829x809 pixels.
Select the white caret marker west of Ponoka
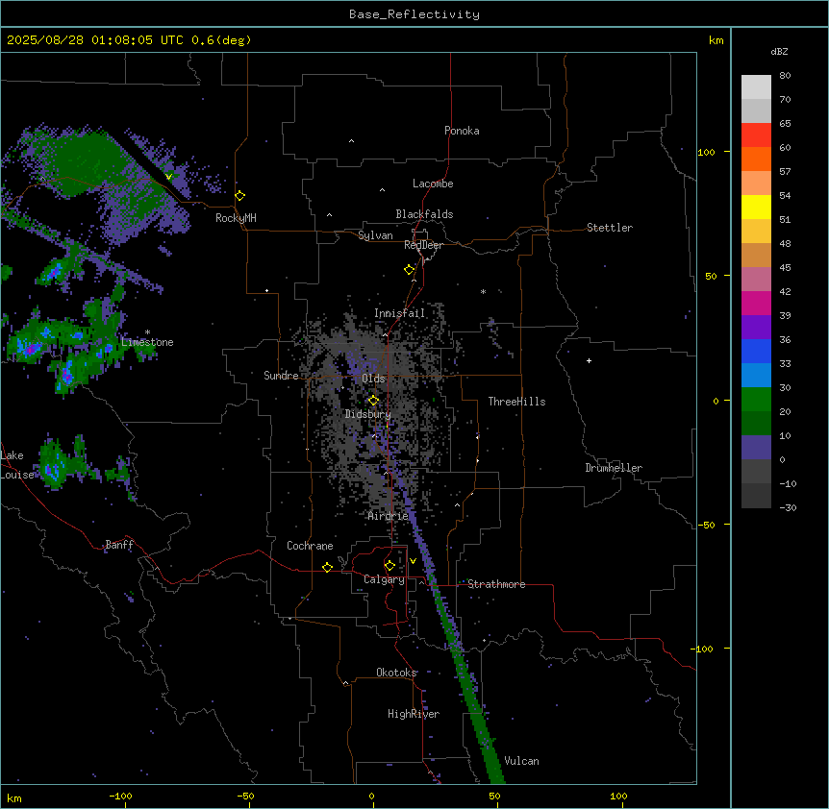(x=351, y=141)
